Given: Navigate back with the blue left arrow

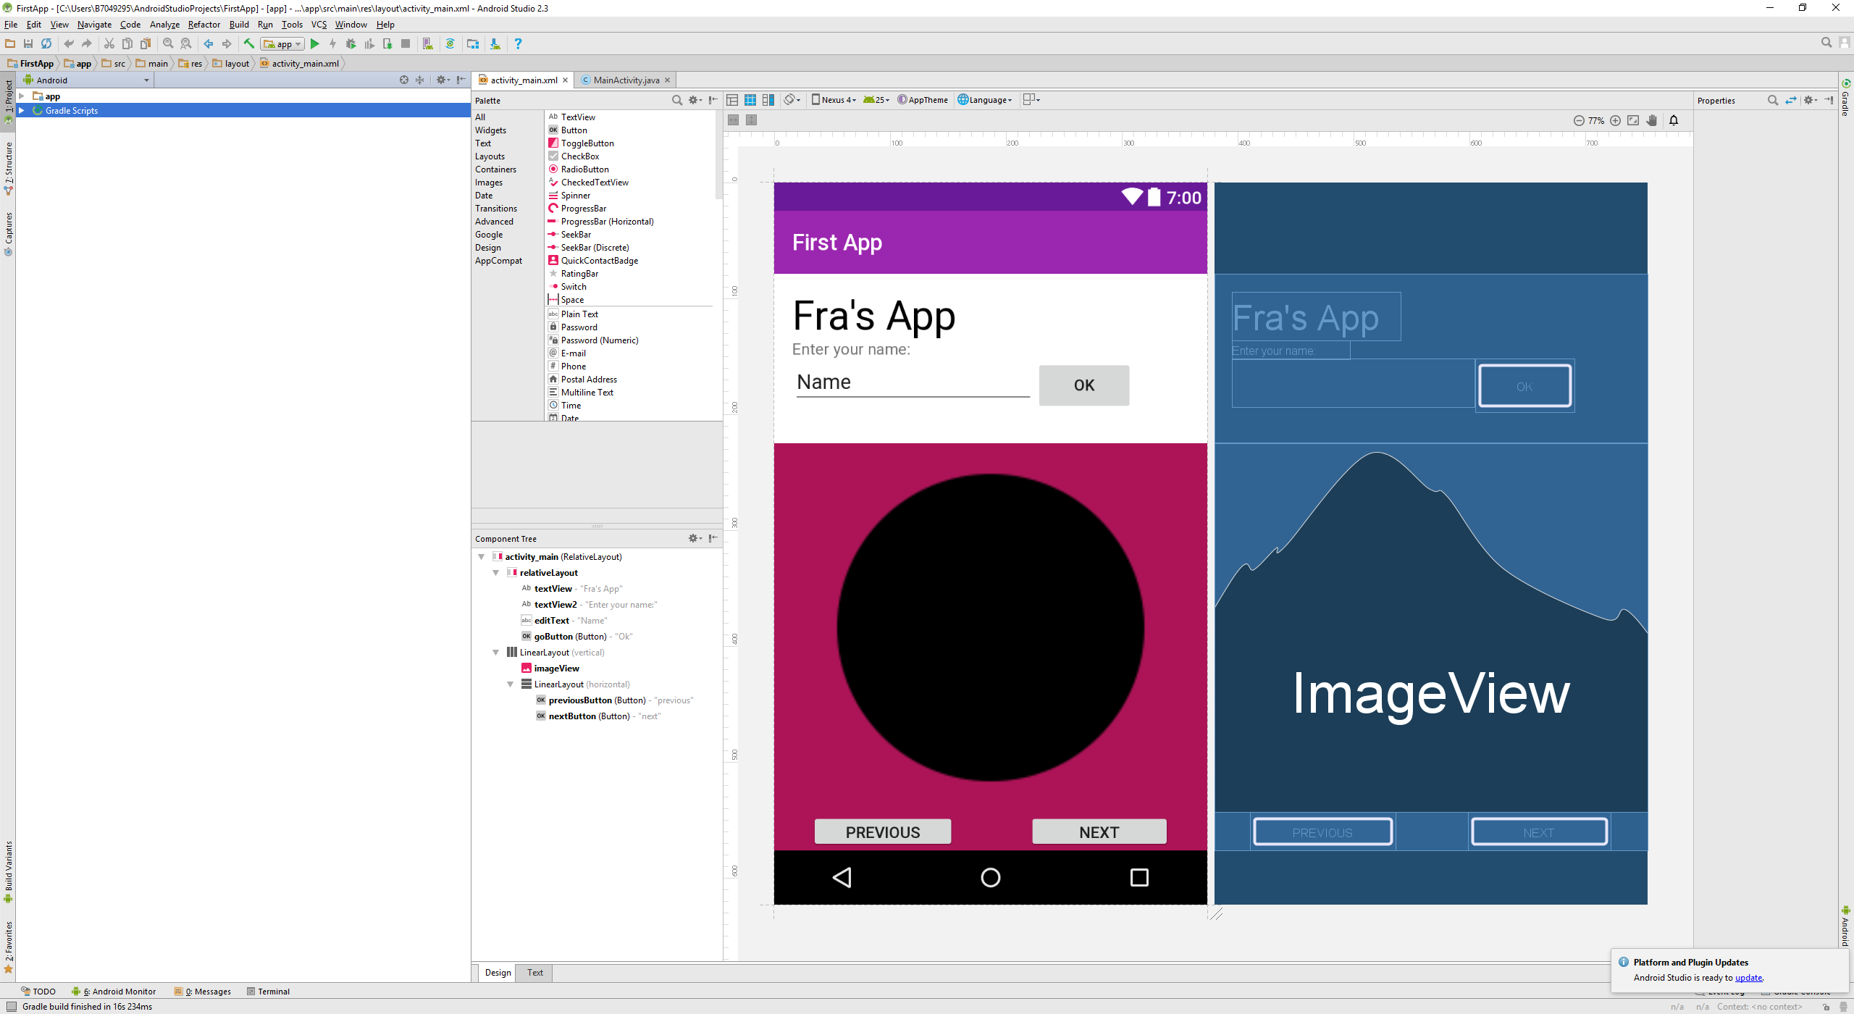Looking at the screenshot, I should [209, 44].
